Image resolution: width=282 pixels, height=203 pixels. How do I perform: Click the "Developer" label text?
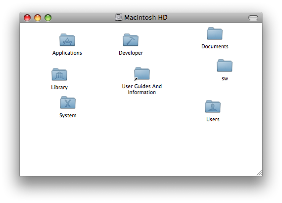[131, 53]
